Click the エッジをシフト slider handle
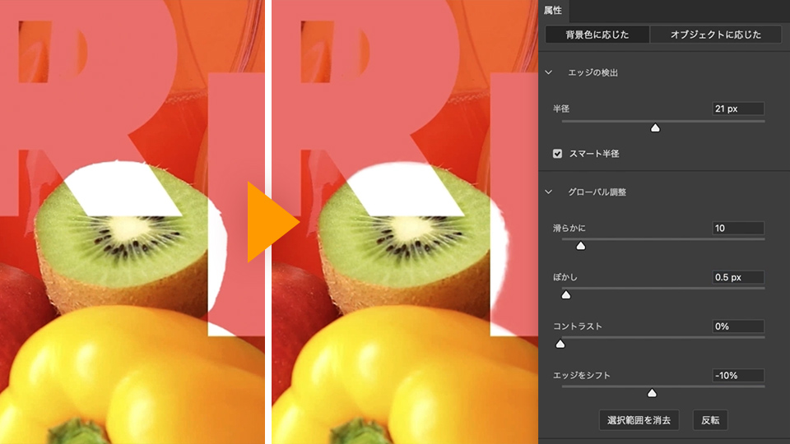 point(652,393)
